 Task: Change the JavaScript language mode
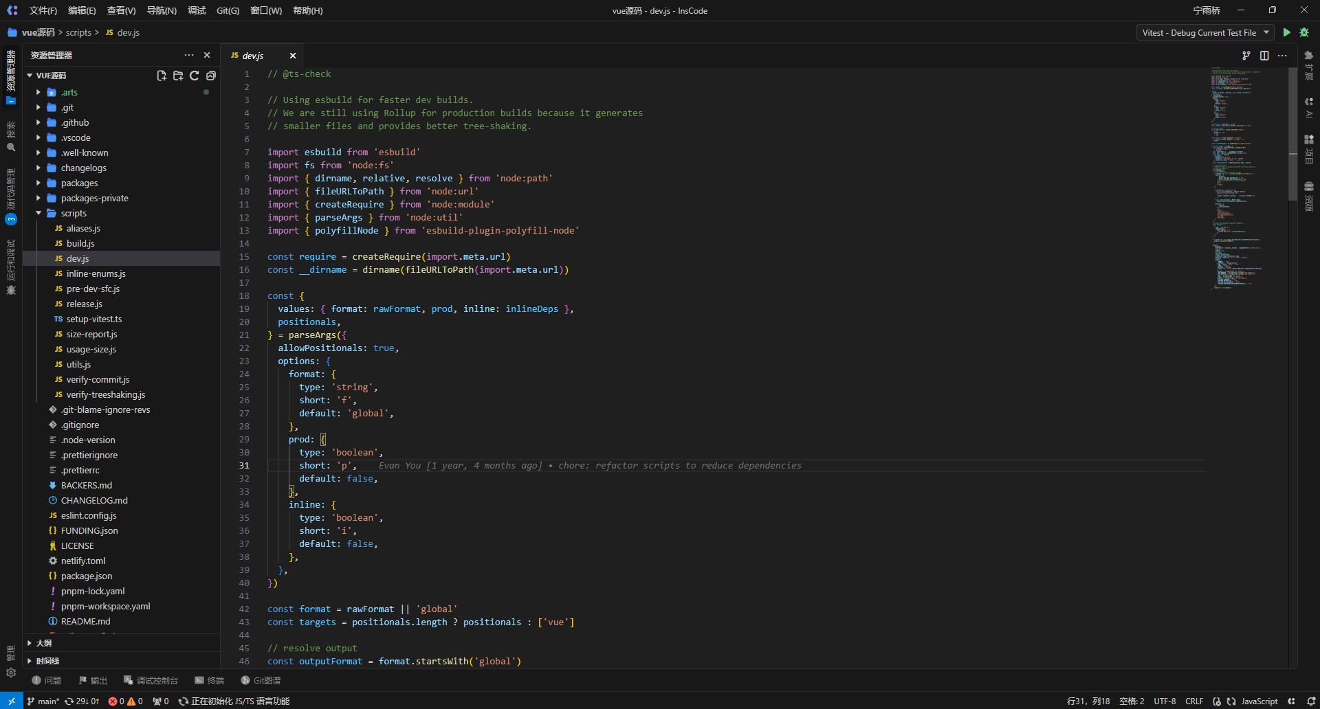pos(1259,701)
